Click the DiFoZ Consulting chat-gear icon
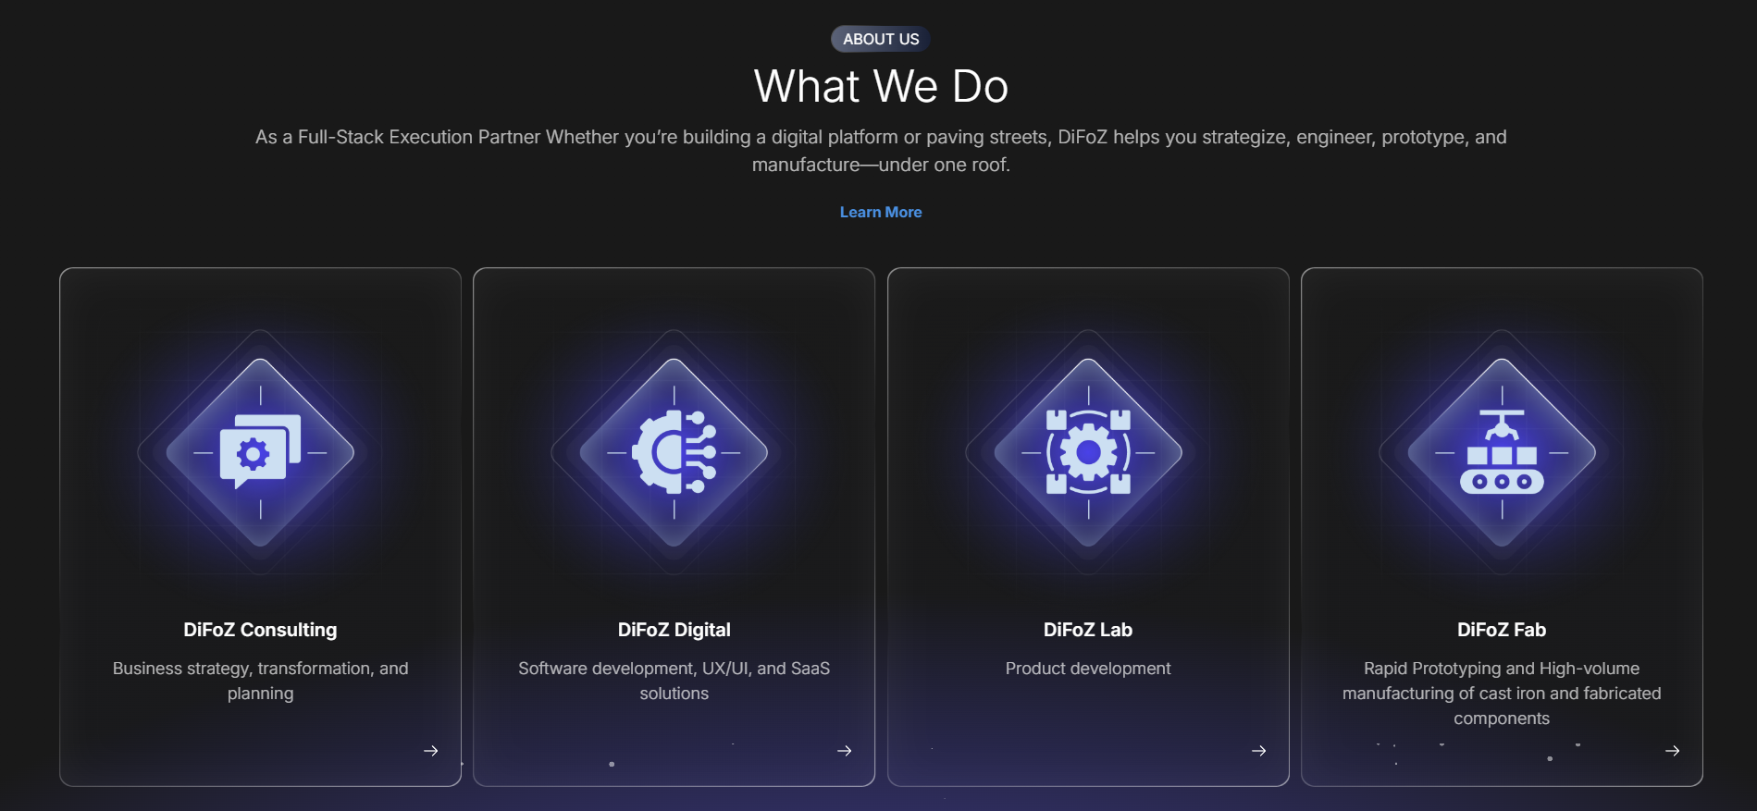The height and width of the screenshot is (811, 1757). tap(260, 452)
